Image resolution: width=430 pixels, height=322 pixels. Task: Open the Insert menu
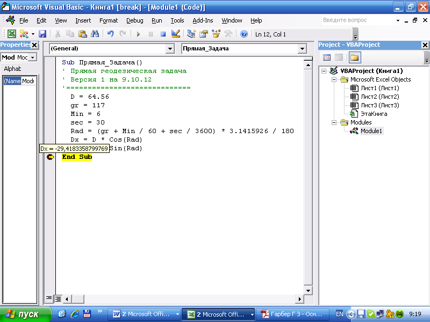(83, 20)
